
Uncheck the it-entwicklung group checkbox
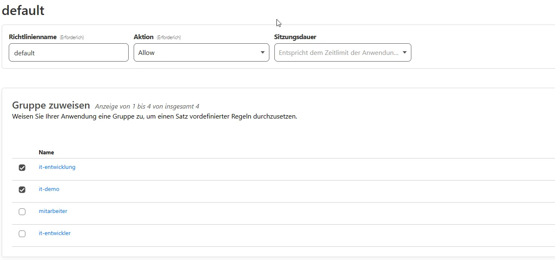[22, 168]
